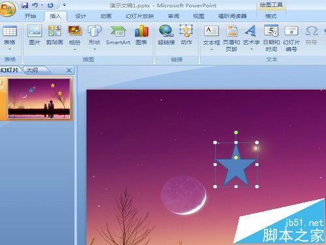This screenshot has width=326, height=245.
Task: Insert a picture with 图片 icon
Action: [x=35, y=35]
